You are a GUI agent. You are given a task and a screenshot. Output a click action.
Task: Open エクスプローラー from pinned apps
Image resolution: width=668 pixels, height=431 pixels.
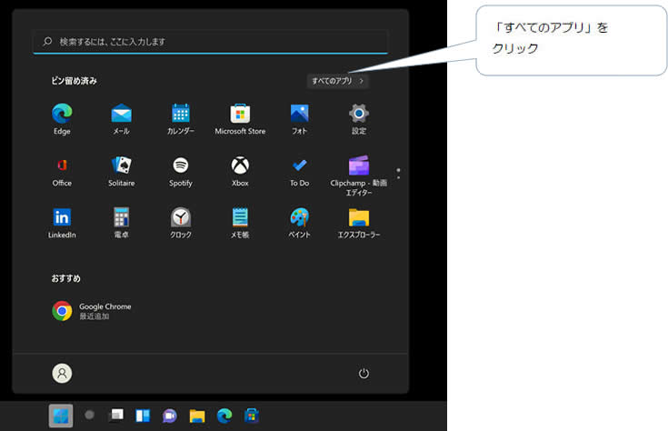pyautogui.click(x=359, y=223)
